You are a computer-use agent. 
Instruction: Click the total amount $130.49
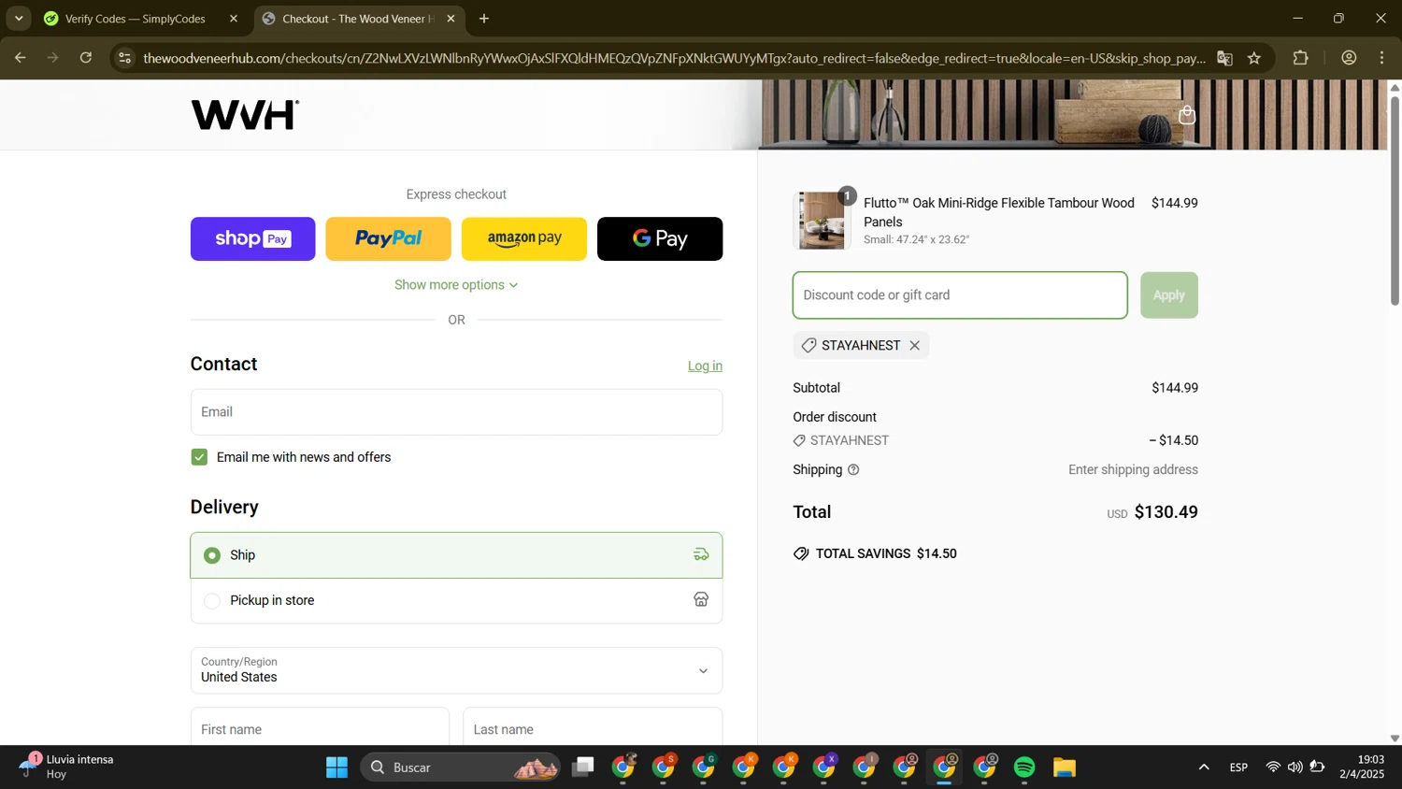(1166, 512)
